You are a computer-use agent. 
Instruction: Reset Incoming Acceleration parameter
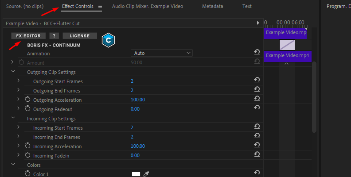tap(257, 146)
